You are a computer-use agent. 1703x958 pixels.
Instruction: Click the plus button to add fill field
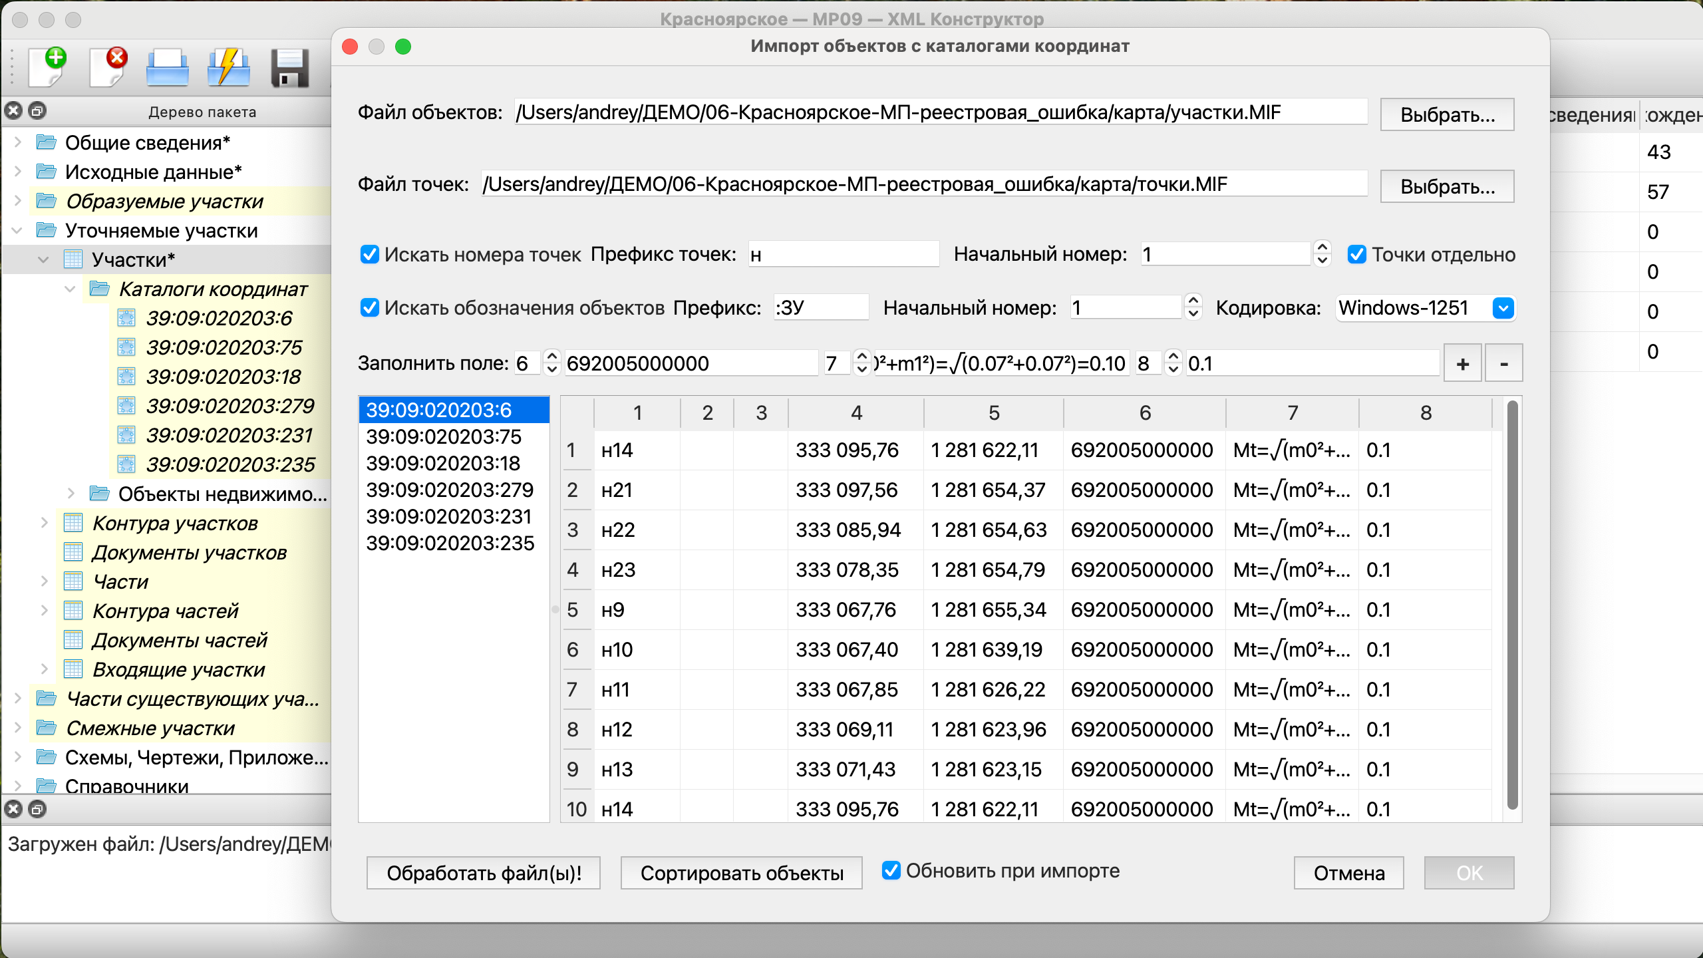(1463, 363)
